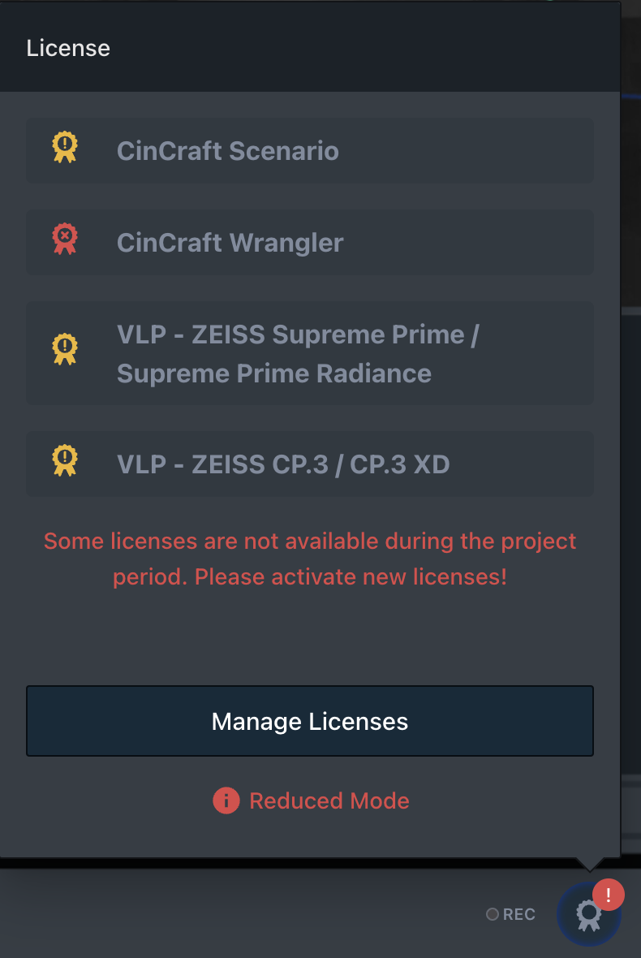Click the popover arrow above the license icon
The width and height of the screenshot is (641, 958).
591,864
